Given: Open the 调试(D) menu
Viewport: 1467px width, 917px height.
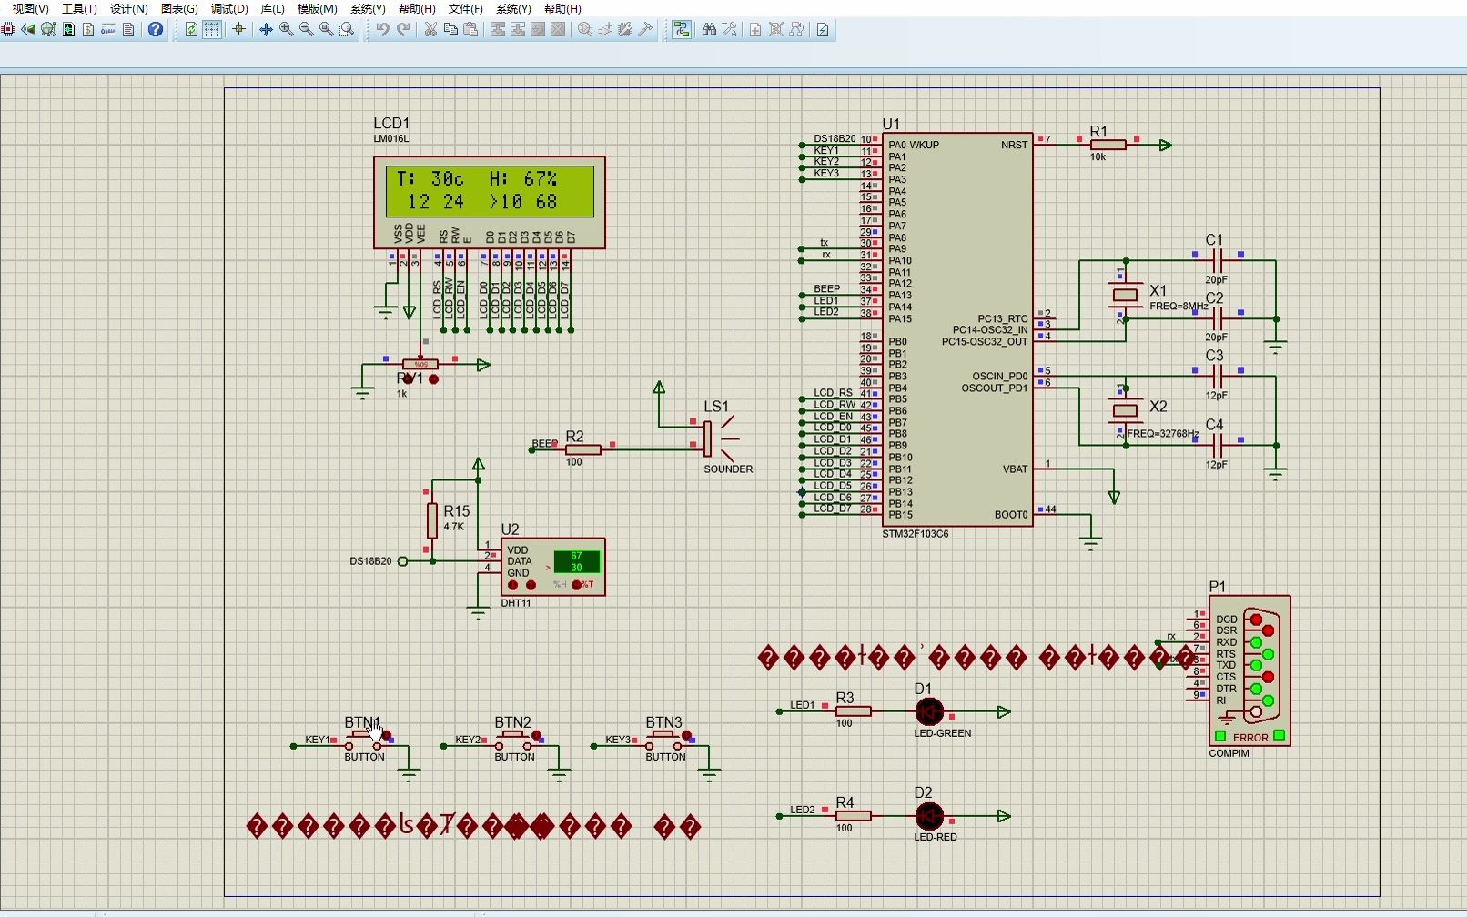Looking at the screenshot, I should click(228, 8).
